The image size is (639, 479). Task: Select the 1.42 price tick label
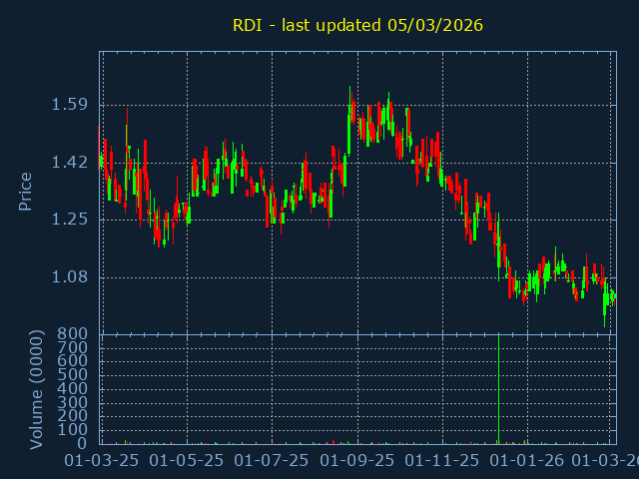[70, 163]
